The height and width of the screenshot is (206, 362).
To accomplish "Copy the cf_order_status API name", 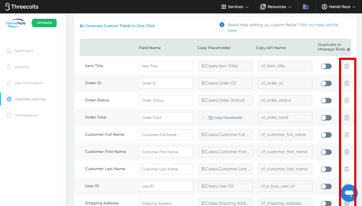I will pyautogui.click(x=285, y=100).
